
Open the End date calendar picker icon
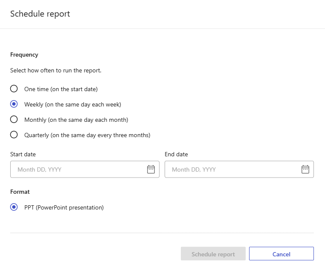pyautogui.click(x=305, y=169)
